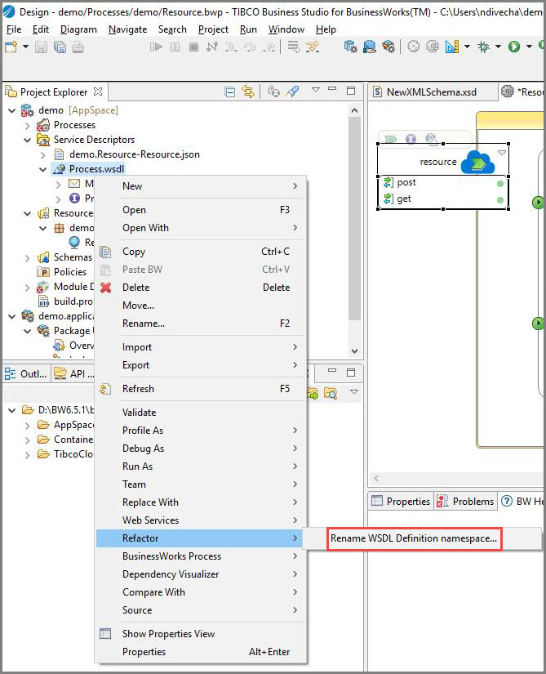Click the Print toolbar icon

78,47
